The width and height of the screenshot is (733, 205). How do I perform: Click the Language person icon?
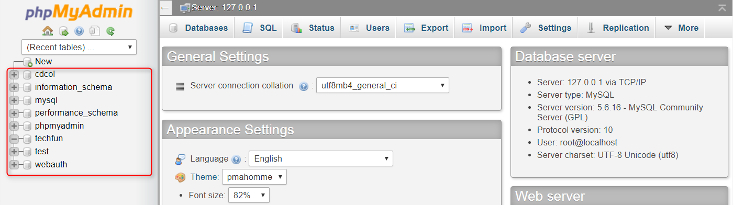(x=180, y=159)
